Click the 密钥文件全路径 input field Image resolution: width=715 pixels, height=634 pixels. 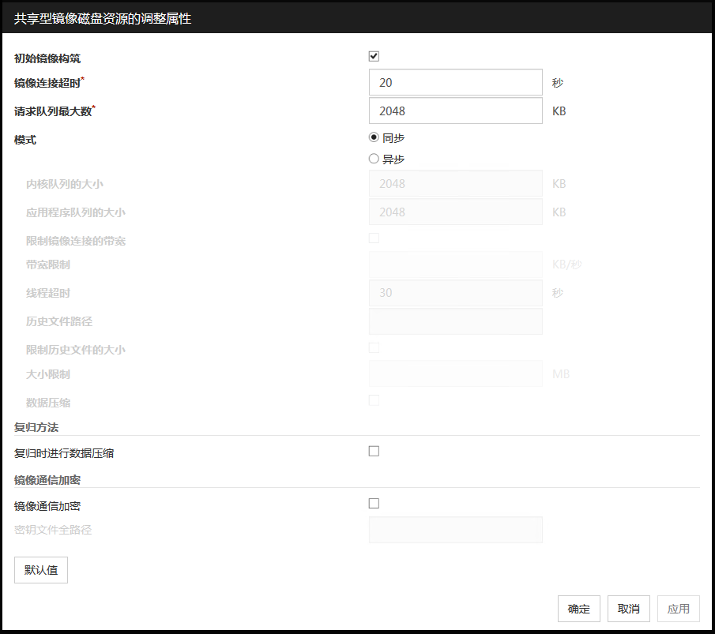[x=455, y=530]
